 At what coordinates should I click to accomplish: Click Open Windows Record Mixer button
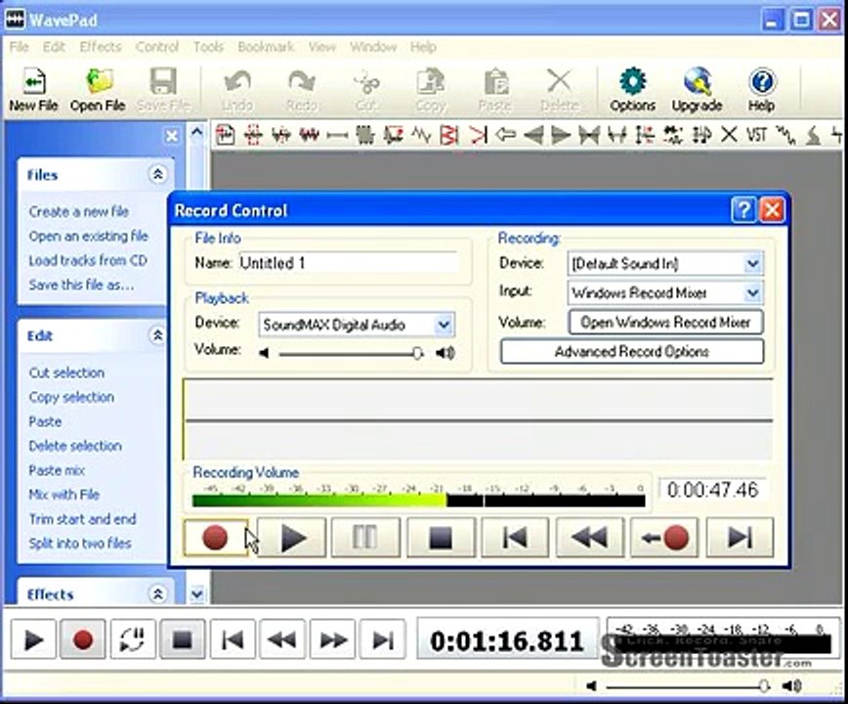(665, 322)
